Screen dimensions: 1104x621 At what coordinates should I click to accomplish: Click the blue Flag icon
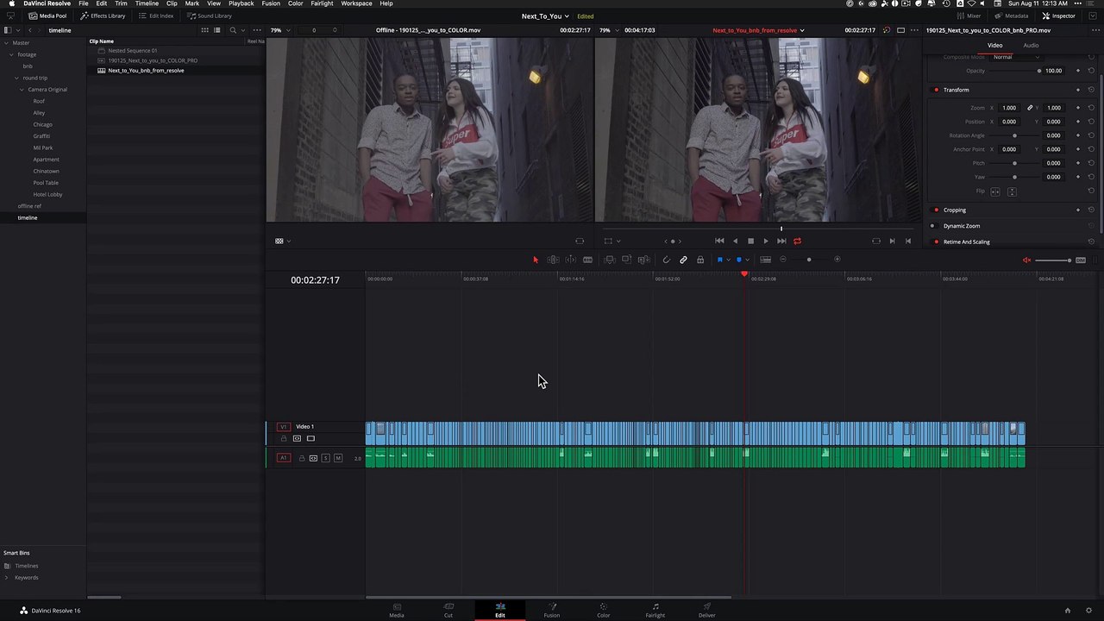click(x=720, y=260)
